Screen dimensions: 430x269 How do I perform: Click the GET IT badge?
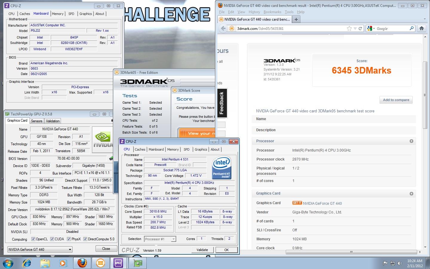pos(297,203)
